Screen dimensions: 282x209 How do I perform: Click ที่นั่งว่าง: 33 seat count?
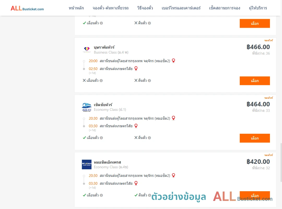[261, 111]
